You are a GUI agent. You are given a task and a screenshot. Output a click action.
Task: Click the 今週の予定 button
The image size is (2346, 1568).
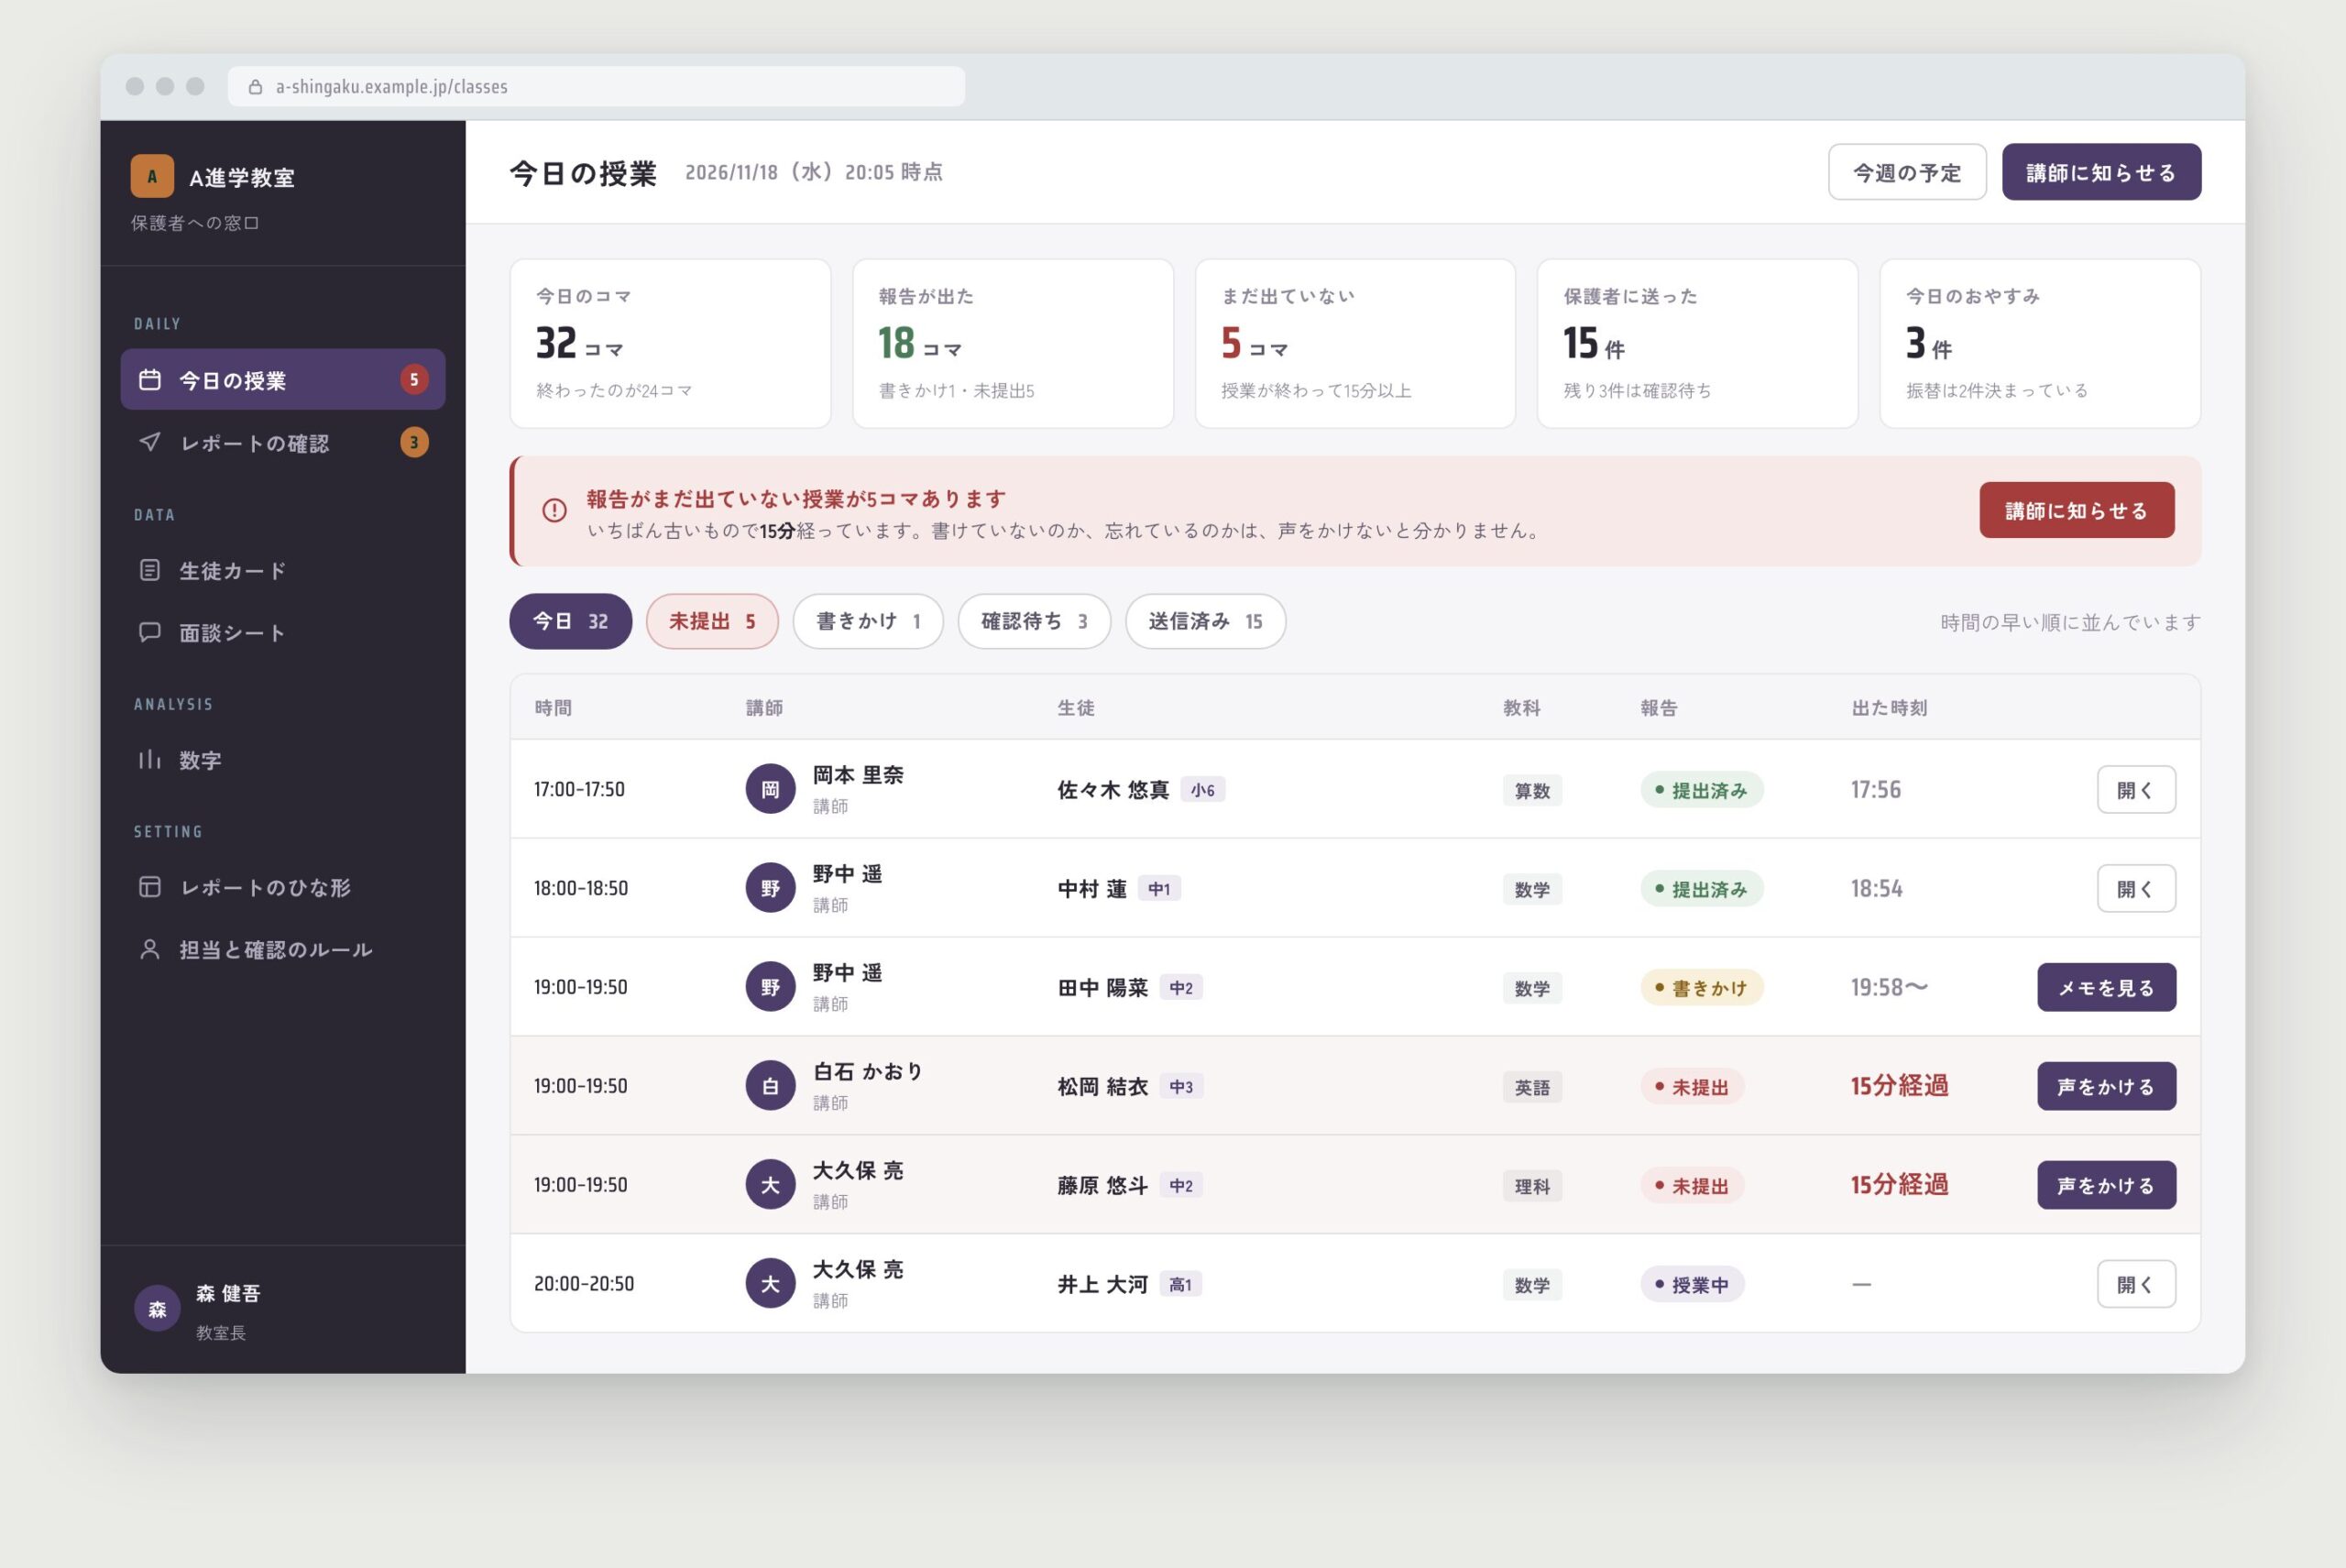point(1907,172)
